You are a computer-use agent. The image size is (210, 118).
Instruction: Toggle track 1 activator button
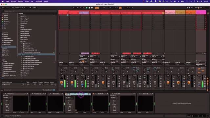[x=61, y=82]
